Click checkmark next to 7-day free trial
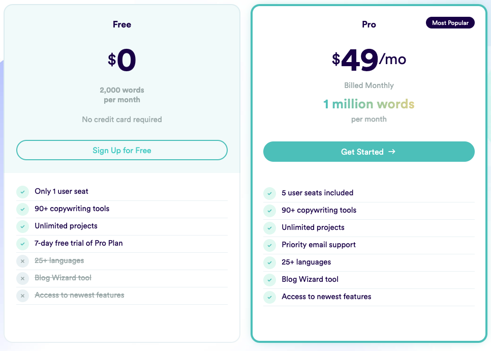491x351 pixels. tap(22, 244)
